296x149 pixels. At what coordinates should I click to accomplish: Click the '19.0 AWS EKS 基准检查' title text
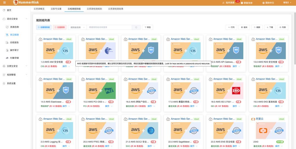tap(265, 102)
